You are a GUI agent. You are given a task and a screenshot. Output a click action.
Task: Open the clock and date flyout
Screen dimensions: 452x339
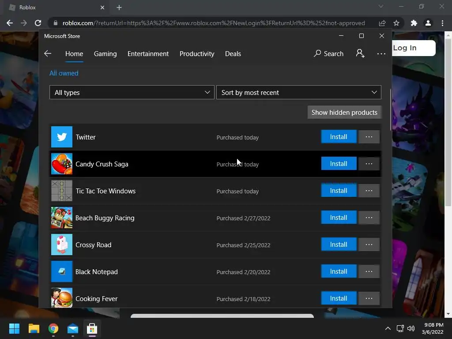pyautogui.click(x=433, y=328)
